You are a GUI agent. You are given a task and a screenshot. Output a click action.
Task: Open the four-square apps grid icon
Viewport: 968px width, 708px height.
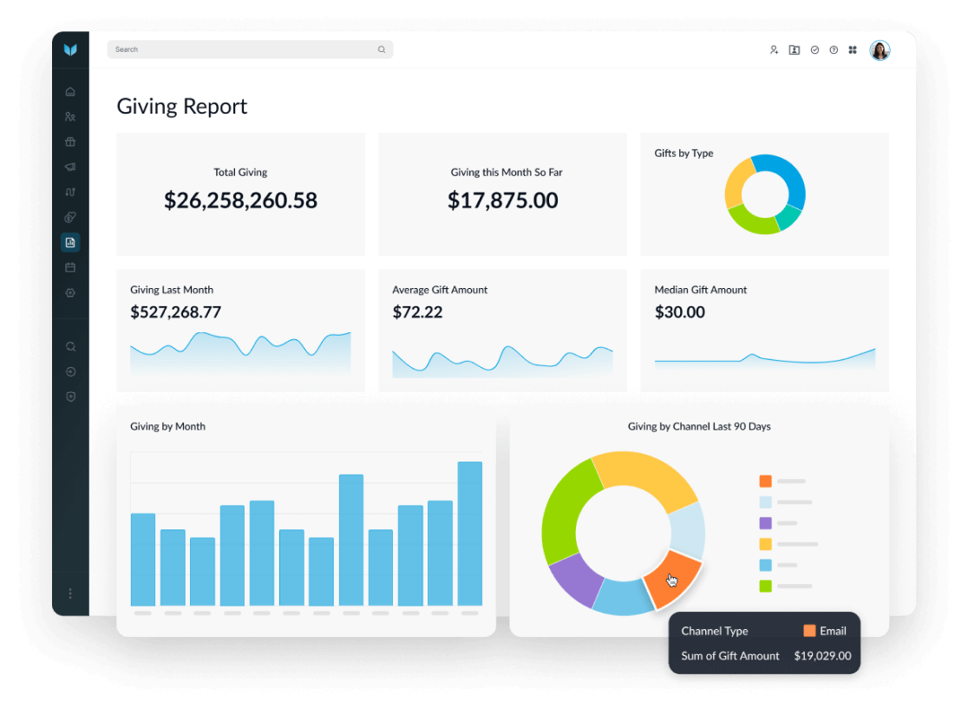853,50
